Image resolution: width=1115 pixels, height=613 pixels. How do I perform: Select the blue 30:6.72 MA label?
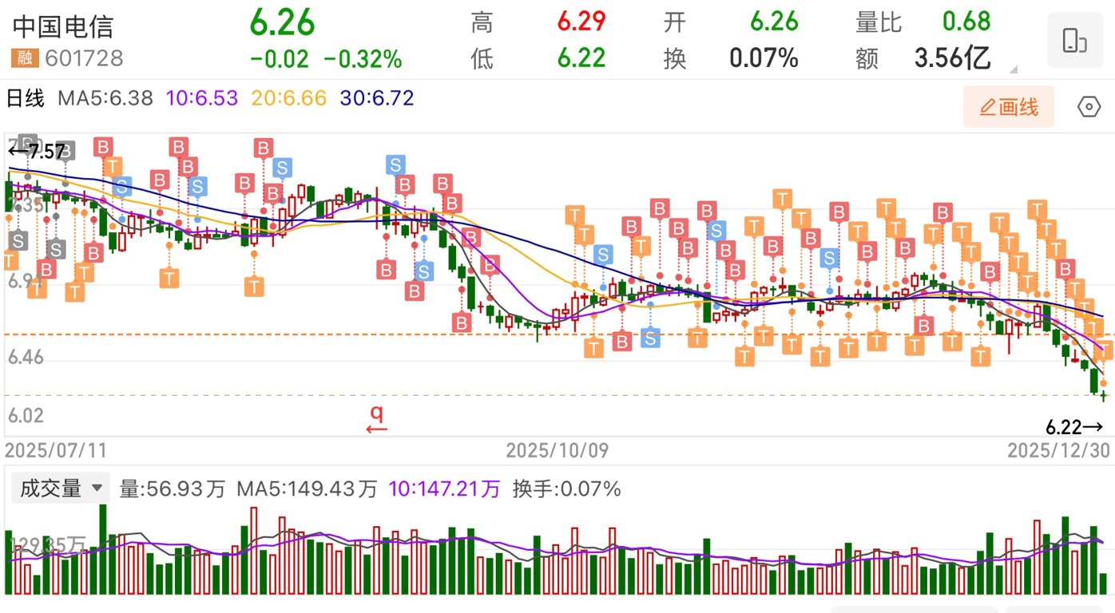(377, 99)
